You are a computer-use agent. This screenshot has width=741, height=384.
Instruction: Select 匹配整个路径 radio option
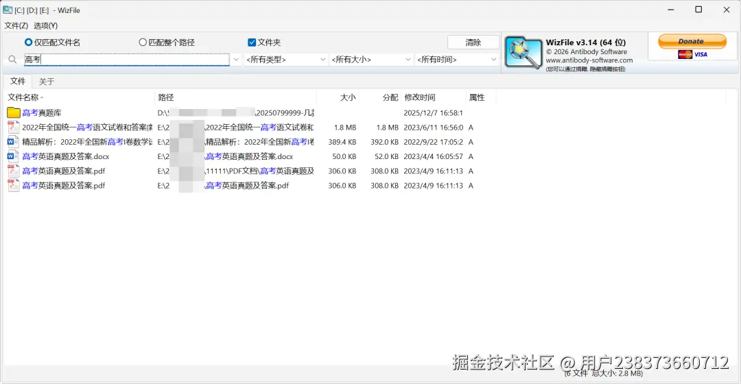coord(167,43)
